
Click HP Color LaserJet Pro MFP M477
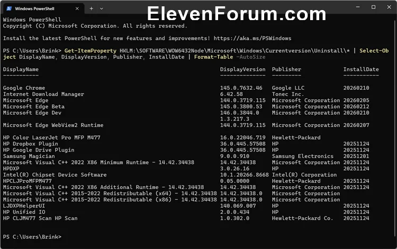click(52, 137)
